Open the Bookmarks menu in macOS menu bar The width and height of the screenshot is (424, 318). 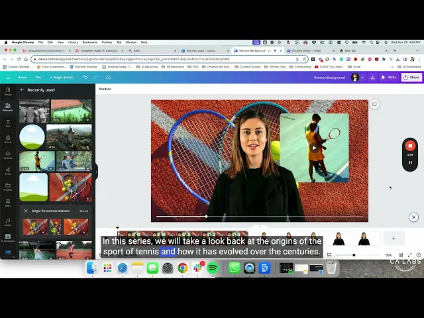click(90, 42)
